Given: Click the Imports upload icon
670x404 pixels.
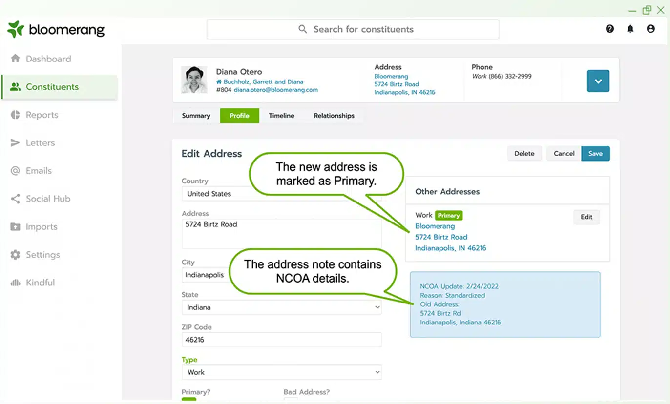Looking at the screenshot, I should coord(16,227).
